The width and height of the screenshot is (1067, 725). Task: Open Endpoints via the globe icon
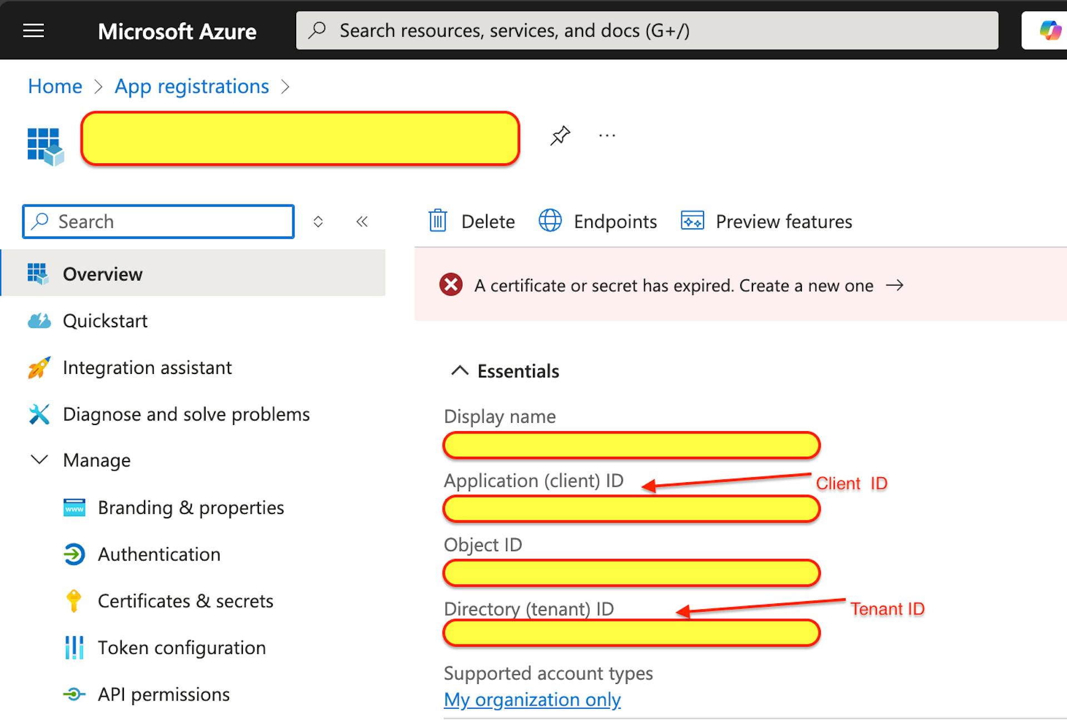pos(551,221)
